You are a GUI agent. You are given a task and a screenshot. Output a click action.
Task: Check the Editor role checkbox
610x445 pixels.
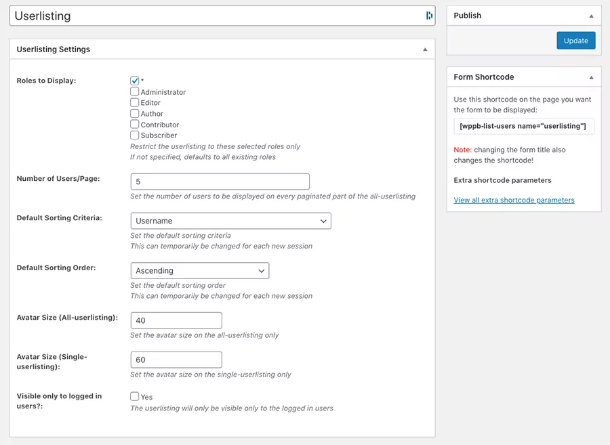click(x=135, y=102)
